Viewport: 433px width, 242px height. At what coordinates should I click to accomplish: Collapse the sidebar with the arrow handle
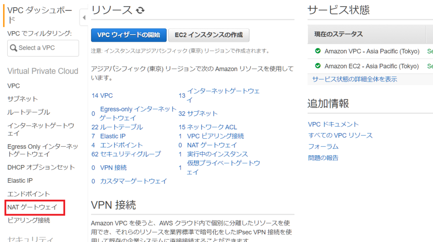(x=84, y=17)
